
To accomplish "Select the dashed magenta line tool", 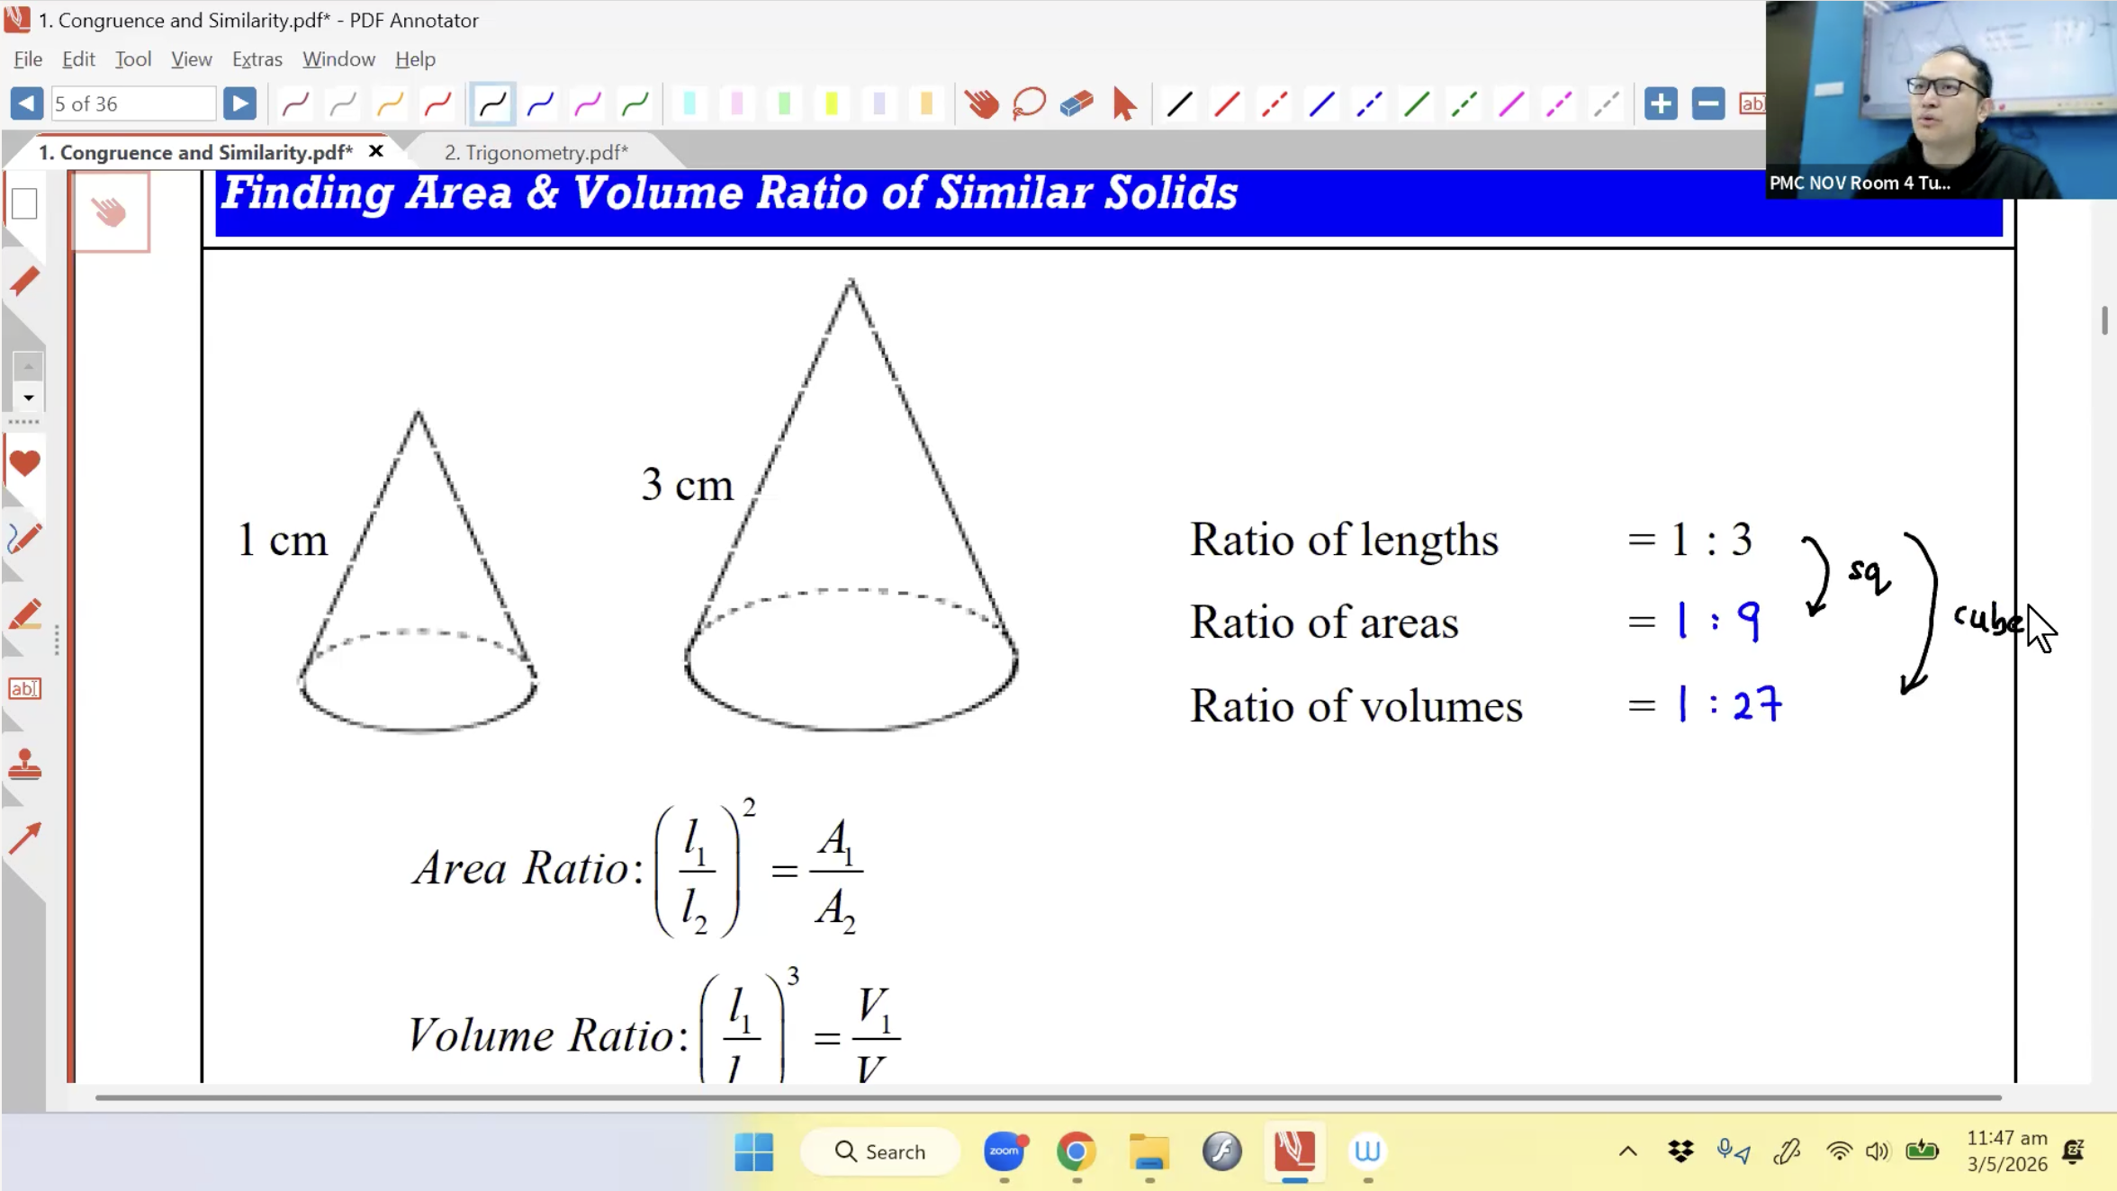I will point(1559,104).
